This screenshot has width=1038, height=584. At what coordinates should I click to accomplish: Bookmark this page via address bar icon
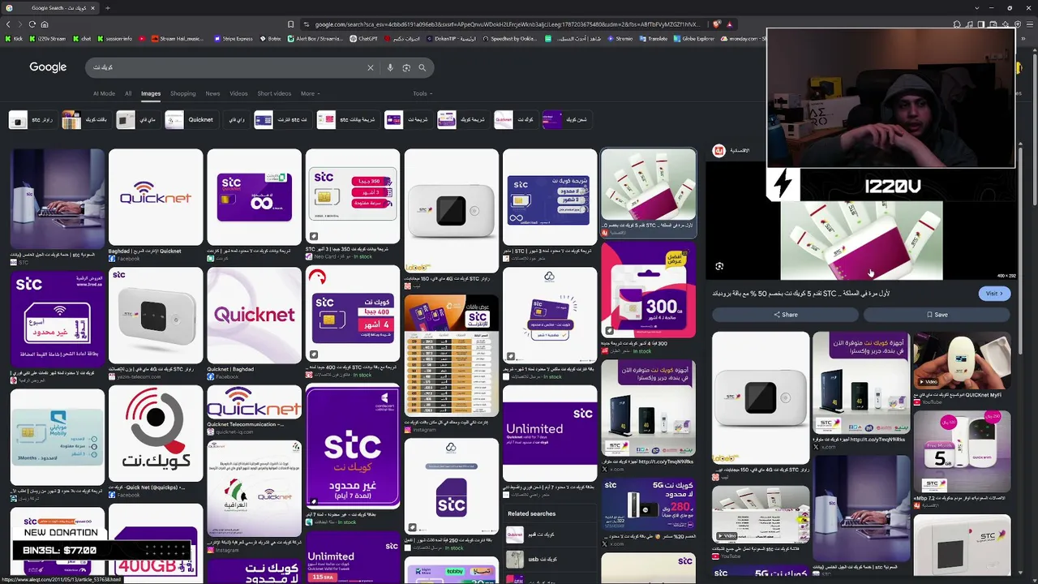291,24
